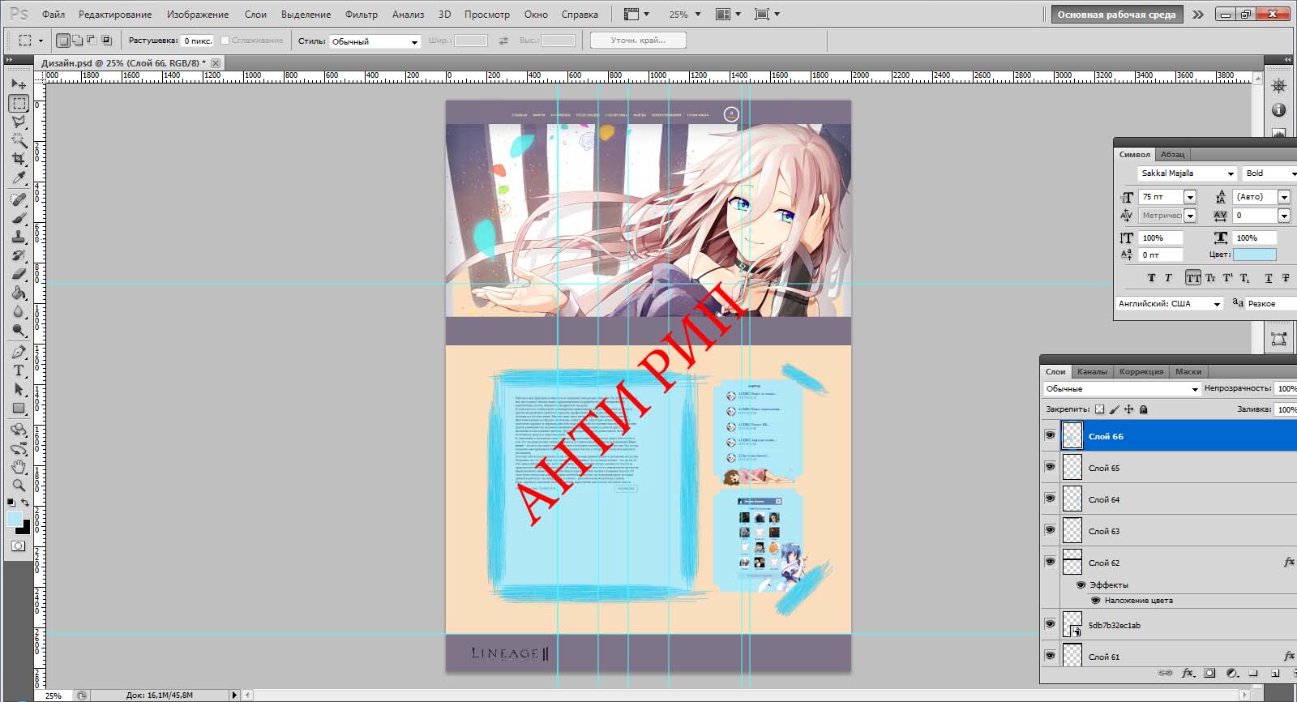Select the Crop tool
This screenshot has height=702, width=1297.
(x=19, y=159)
